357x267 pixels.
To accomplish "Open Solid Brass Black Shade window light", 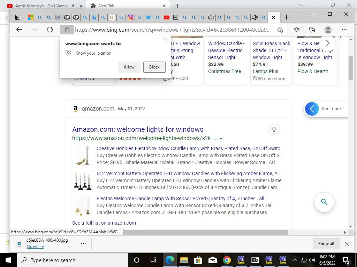I will [271, 50].
